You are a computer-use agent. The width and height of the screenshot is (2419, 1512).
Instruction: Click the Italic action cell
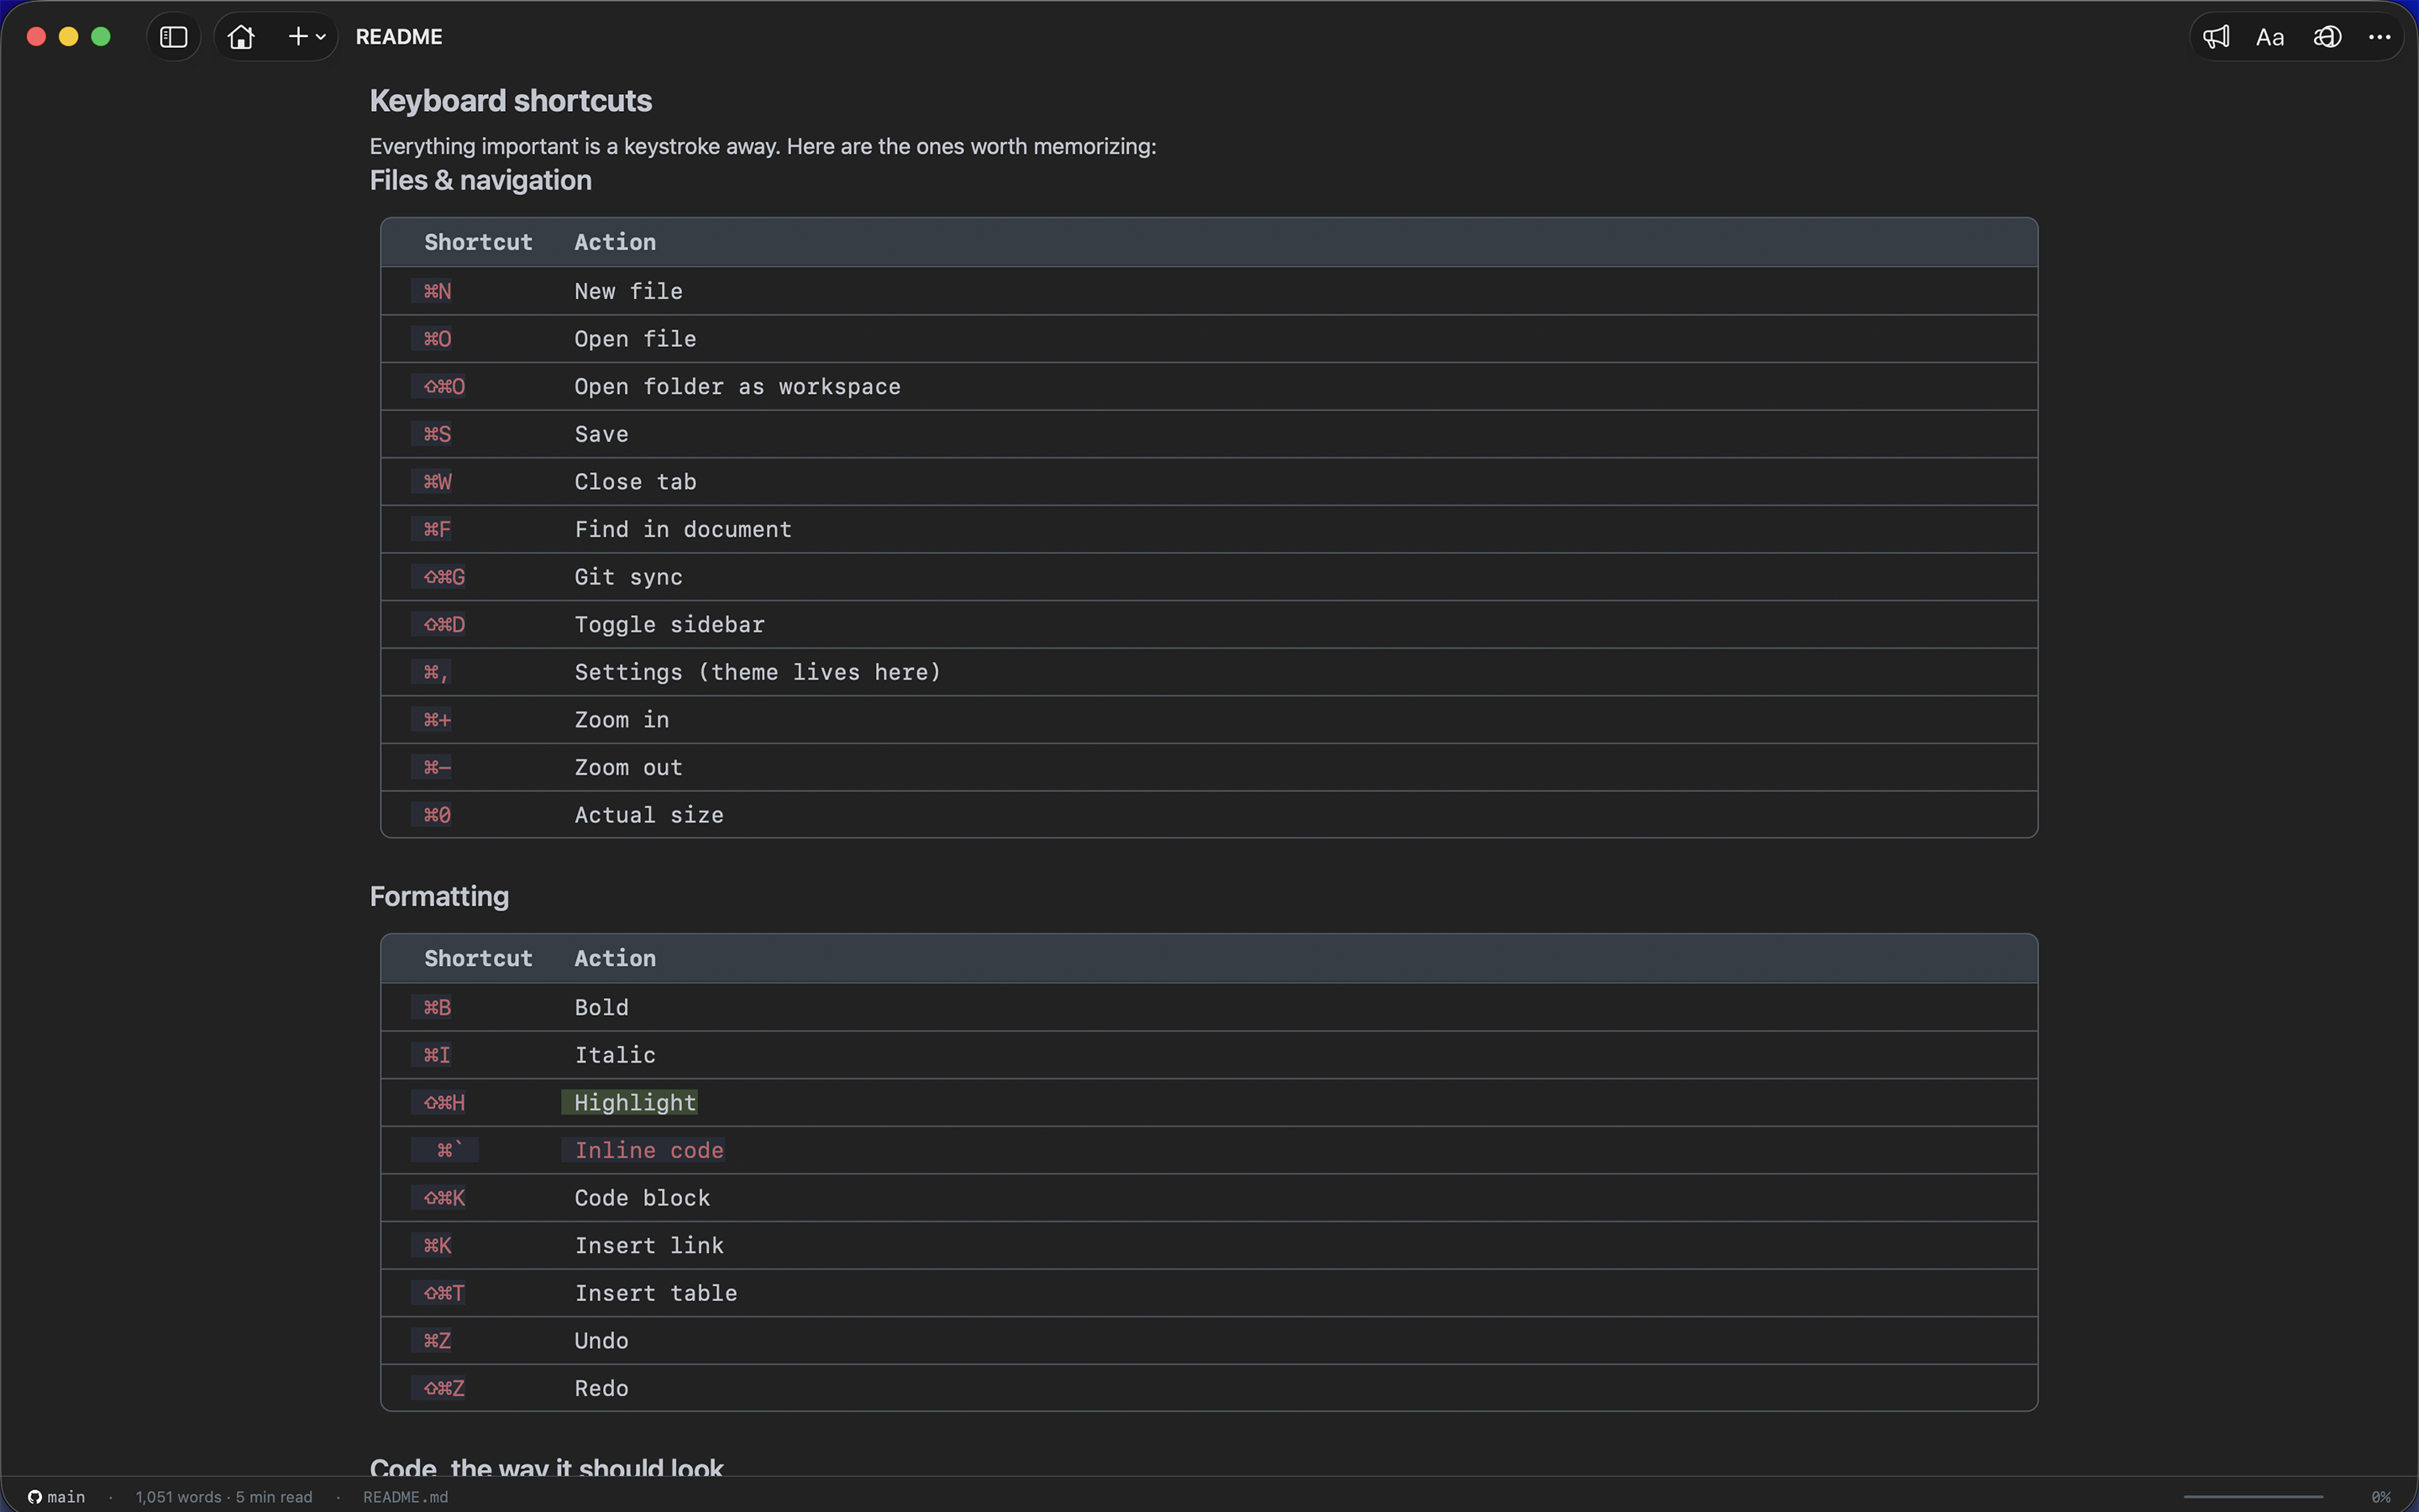(616, 1055)
